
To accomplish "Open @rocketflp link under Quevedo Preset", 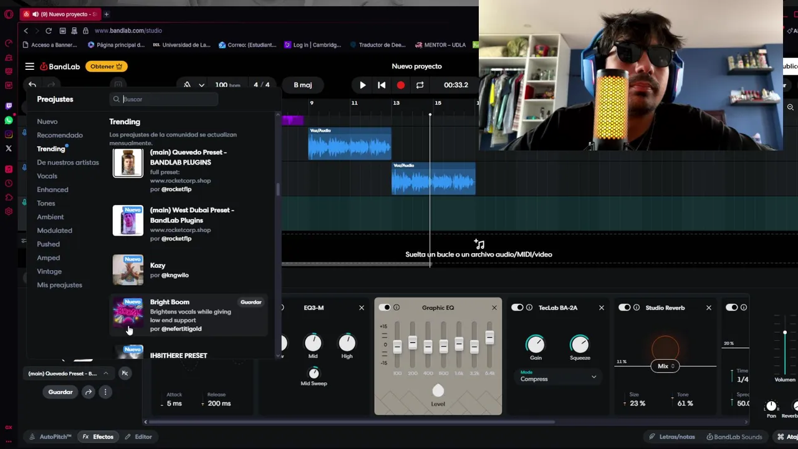I will point(176,189).
